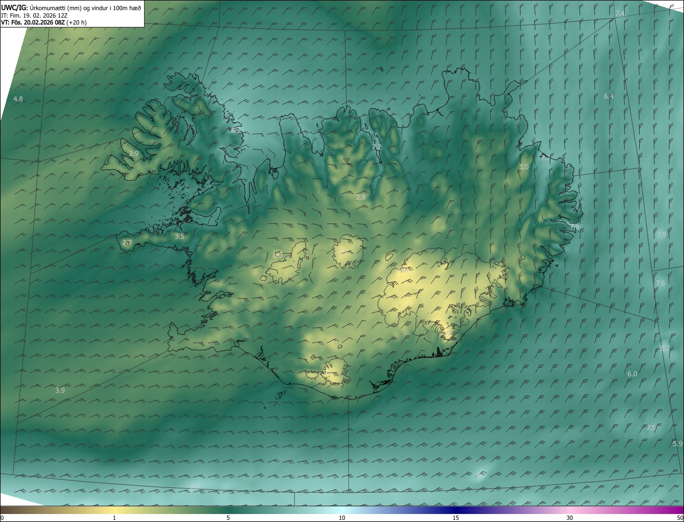
Task: Click the 3.9 value label over the sea
Action: pos(60,391)
